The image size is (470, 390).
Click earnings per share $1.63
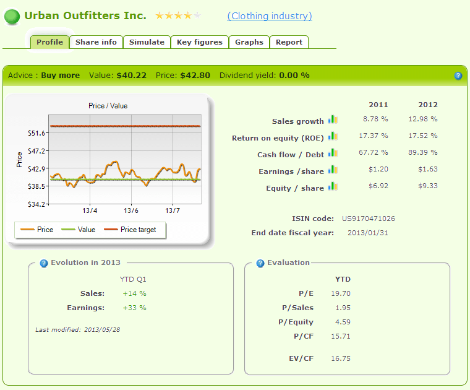pos(428,169)
